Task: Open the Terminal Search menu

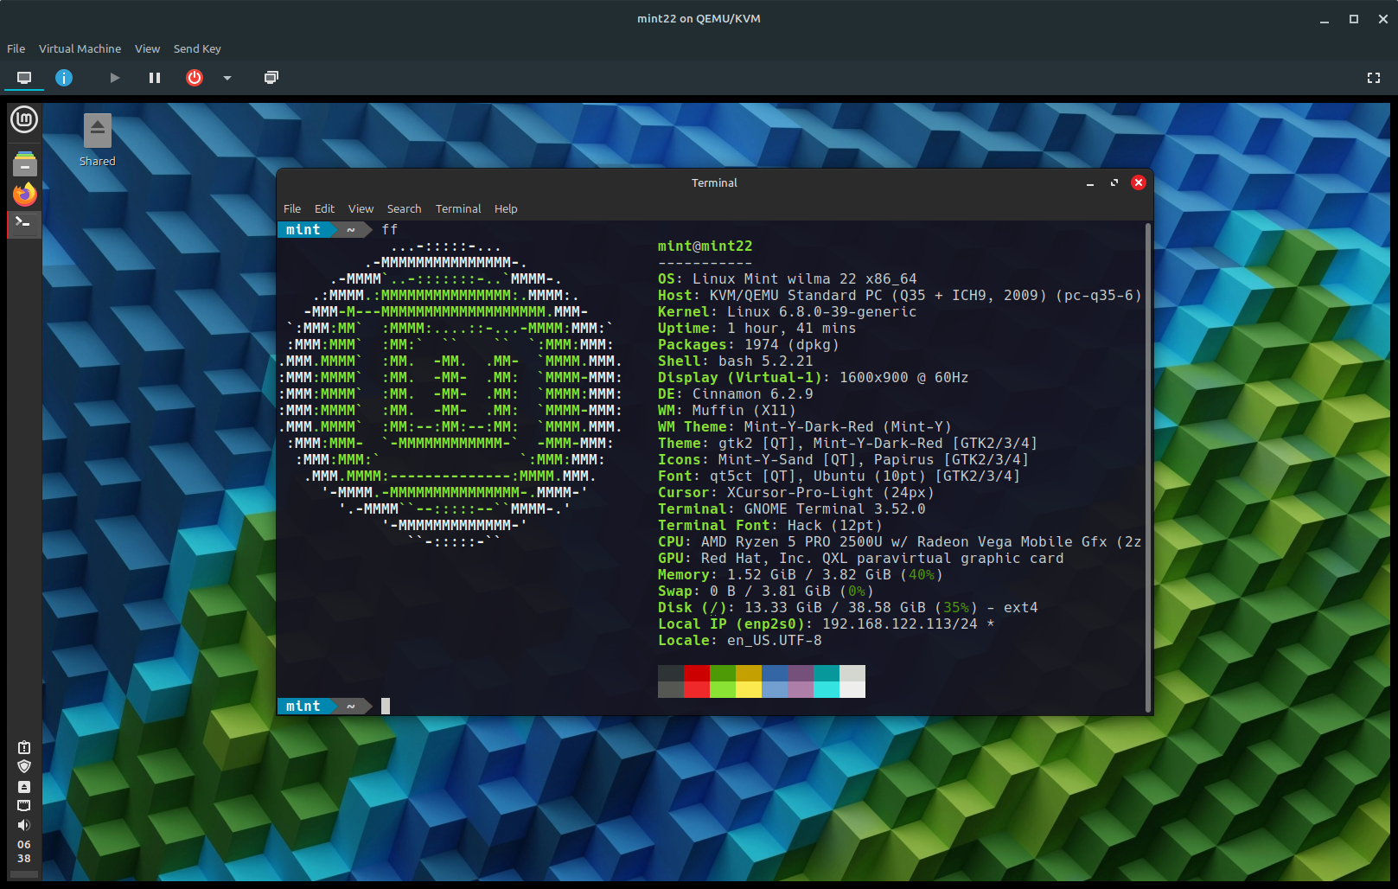Action: pos(404,208)
